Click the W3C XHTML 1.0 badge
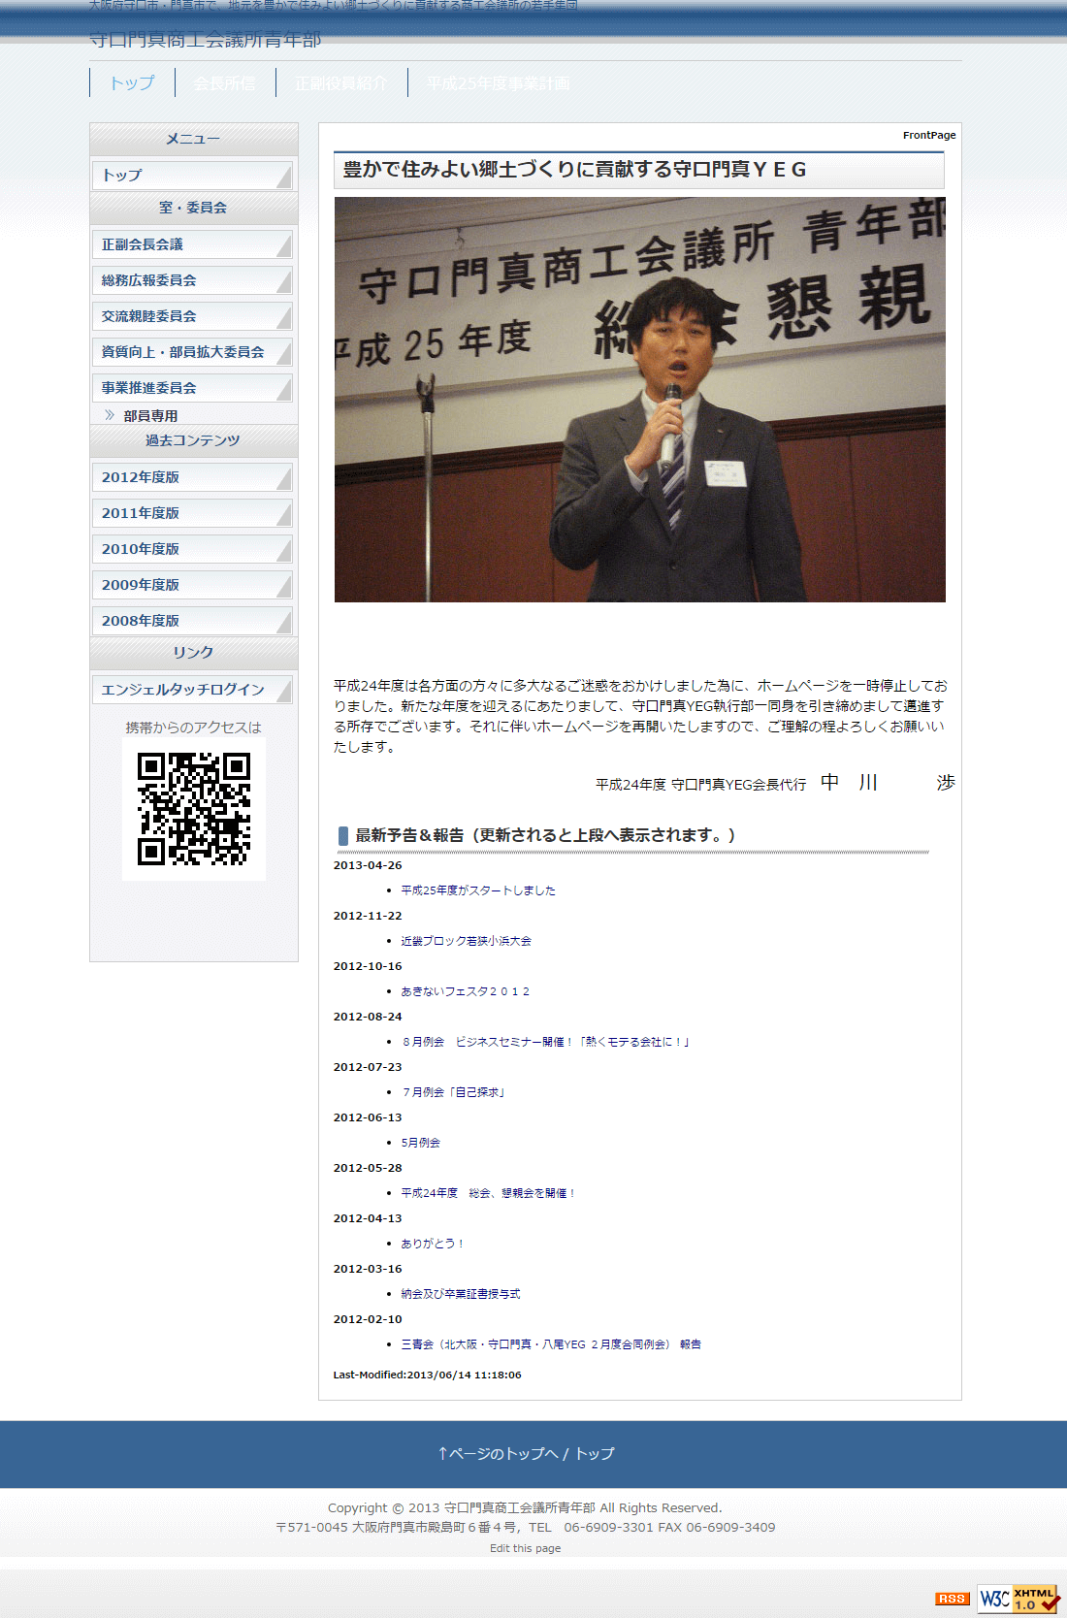The height and width of the screenshot is (1618, 1067). coord(1018,1599)
